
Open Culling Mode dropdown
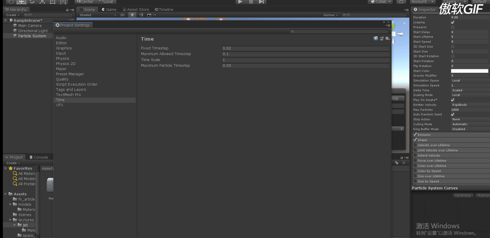[x=470, y=124]
